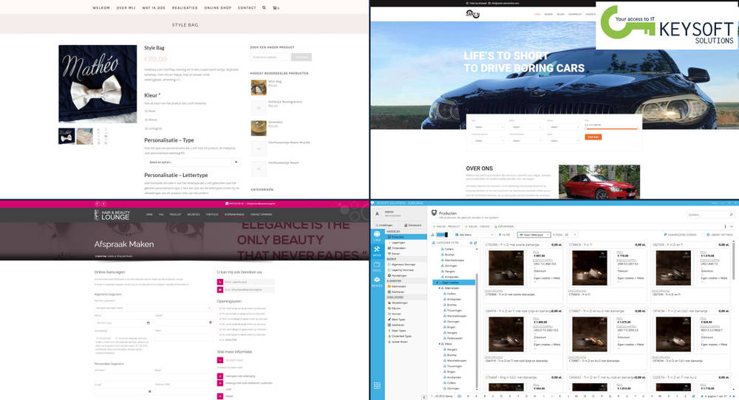Click the Facebook icon in pink top bar

pyautogui.click(x=103, y=204)
